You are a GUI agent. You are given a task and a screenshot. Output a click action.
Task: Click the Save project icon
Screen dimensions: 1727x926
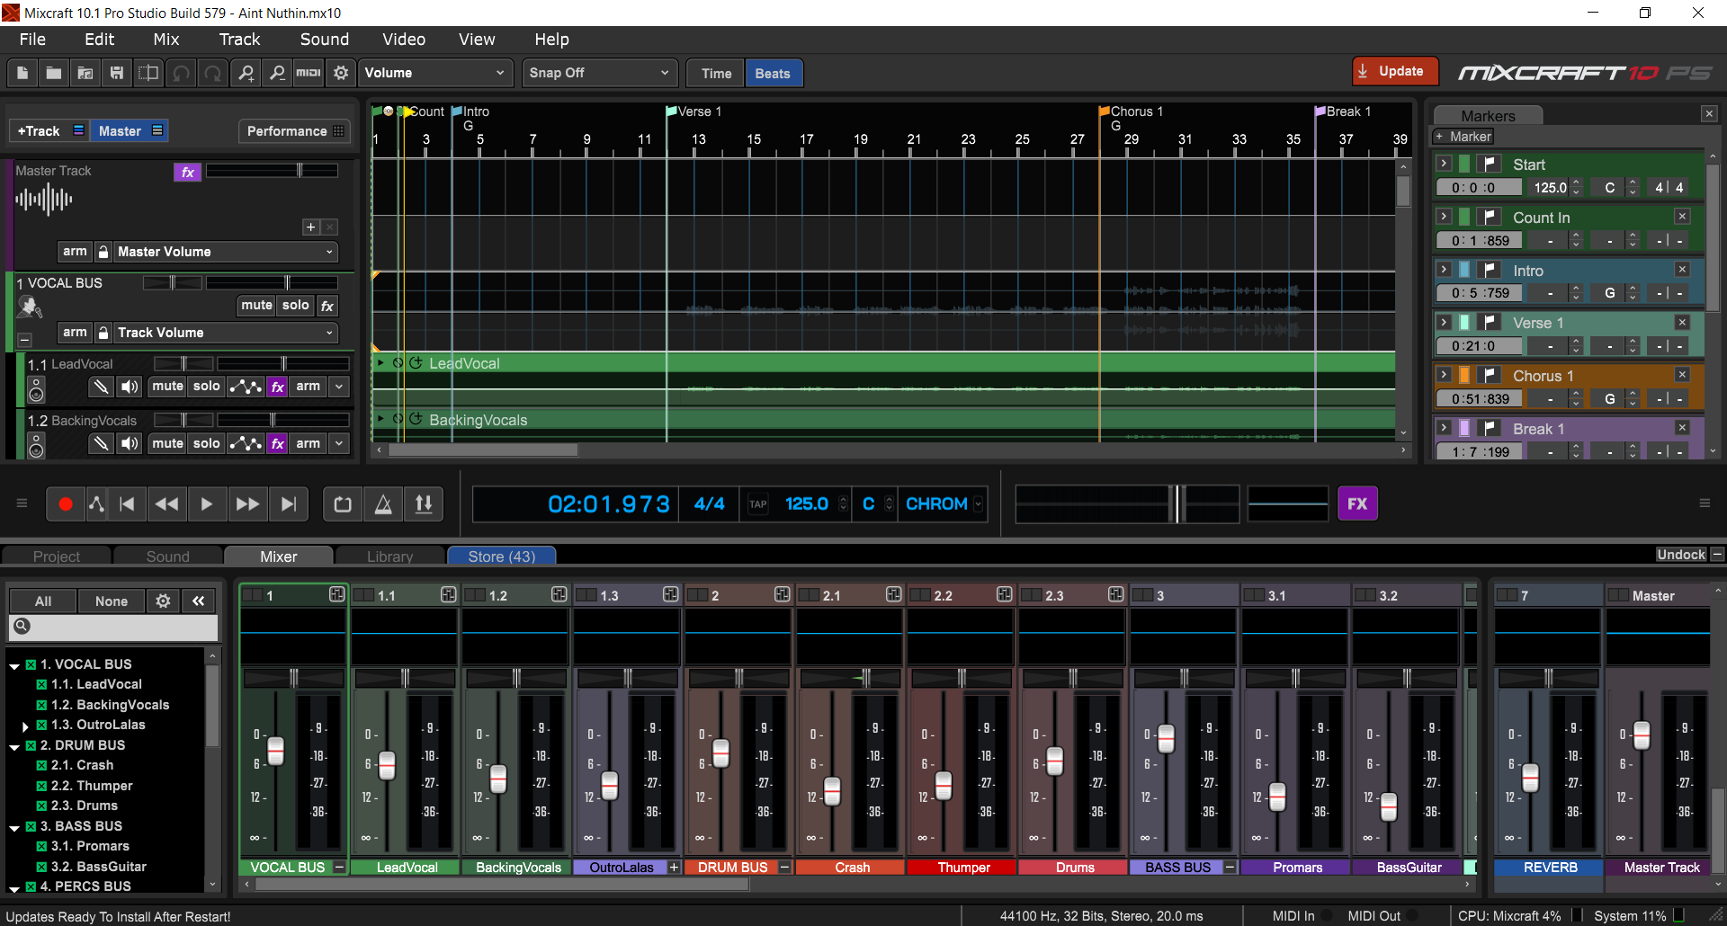[x=117, y=73]
